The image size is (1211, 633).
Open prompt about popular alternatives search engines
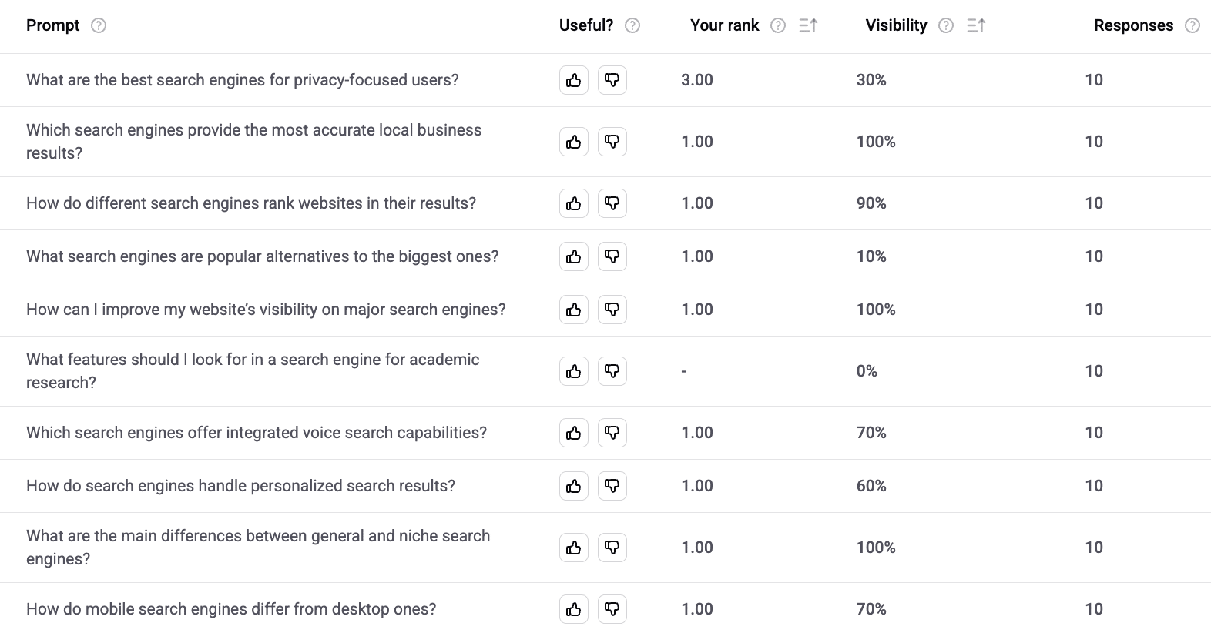[x=262, y=256]
